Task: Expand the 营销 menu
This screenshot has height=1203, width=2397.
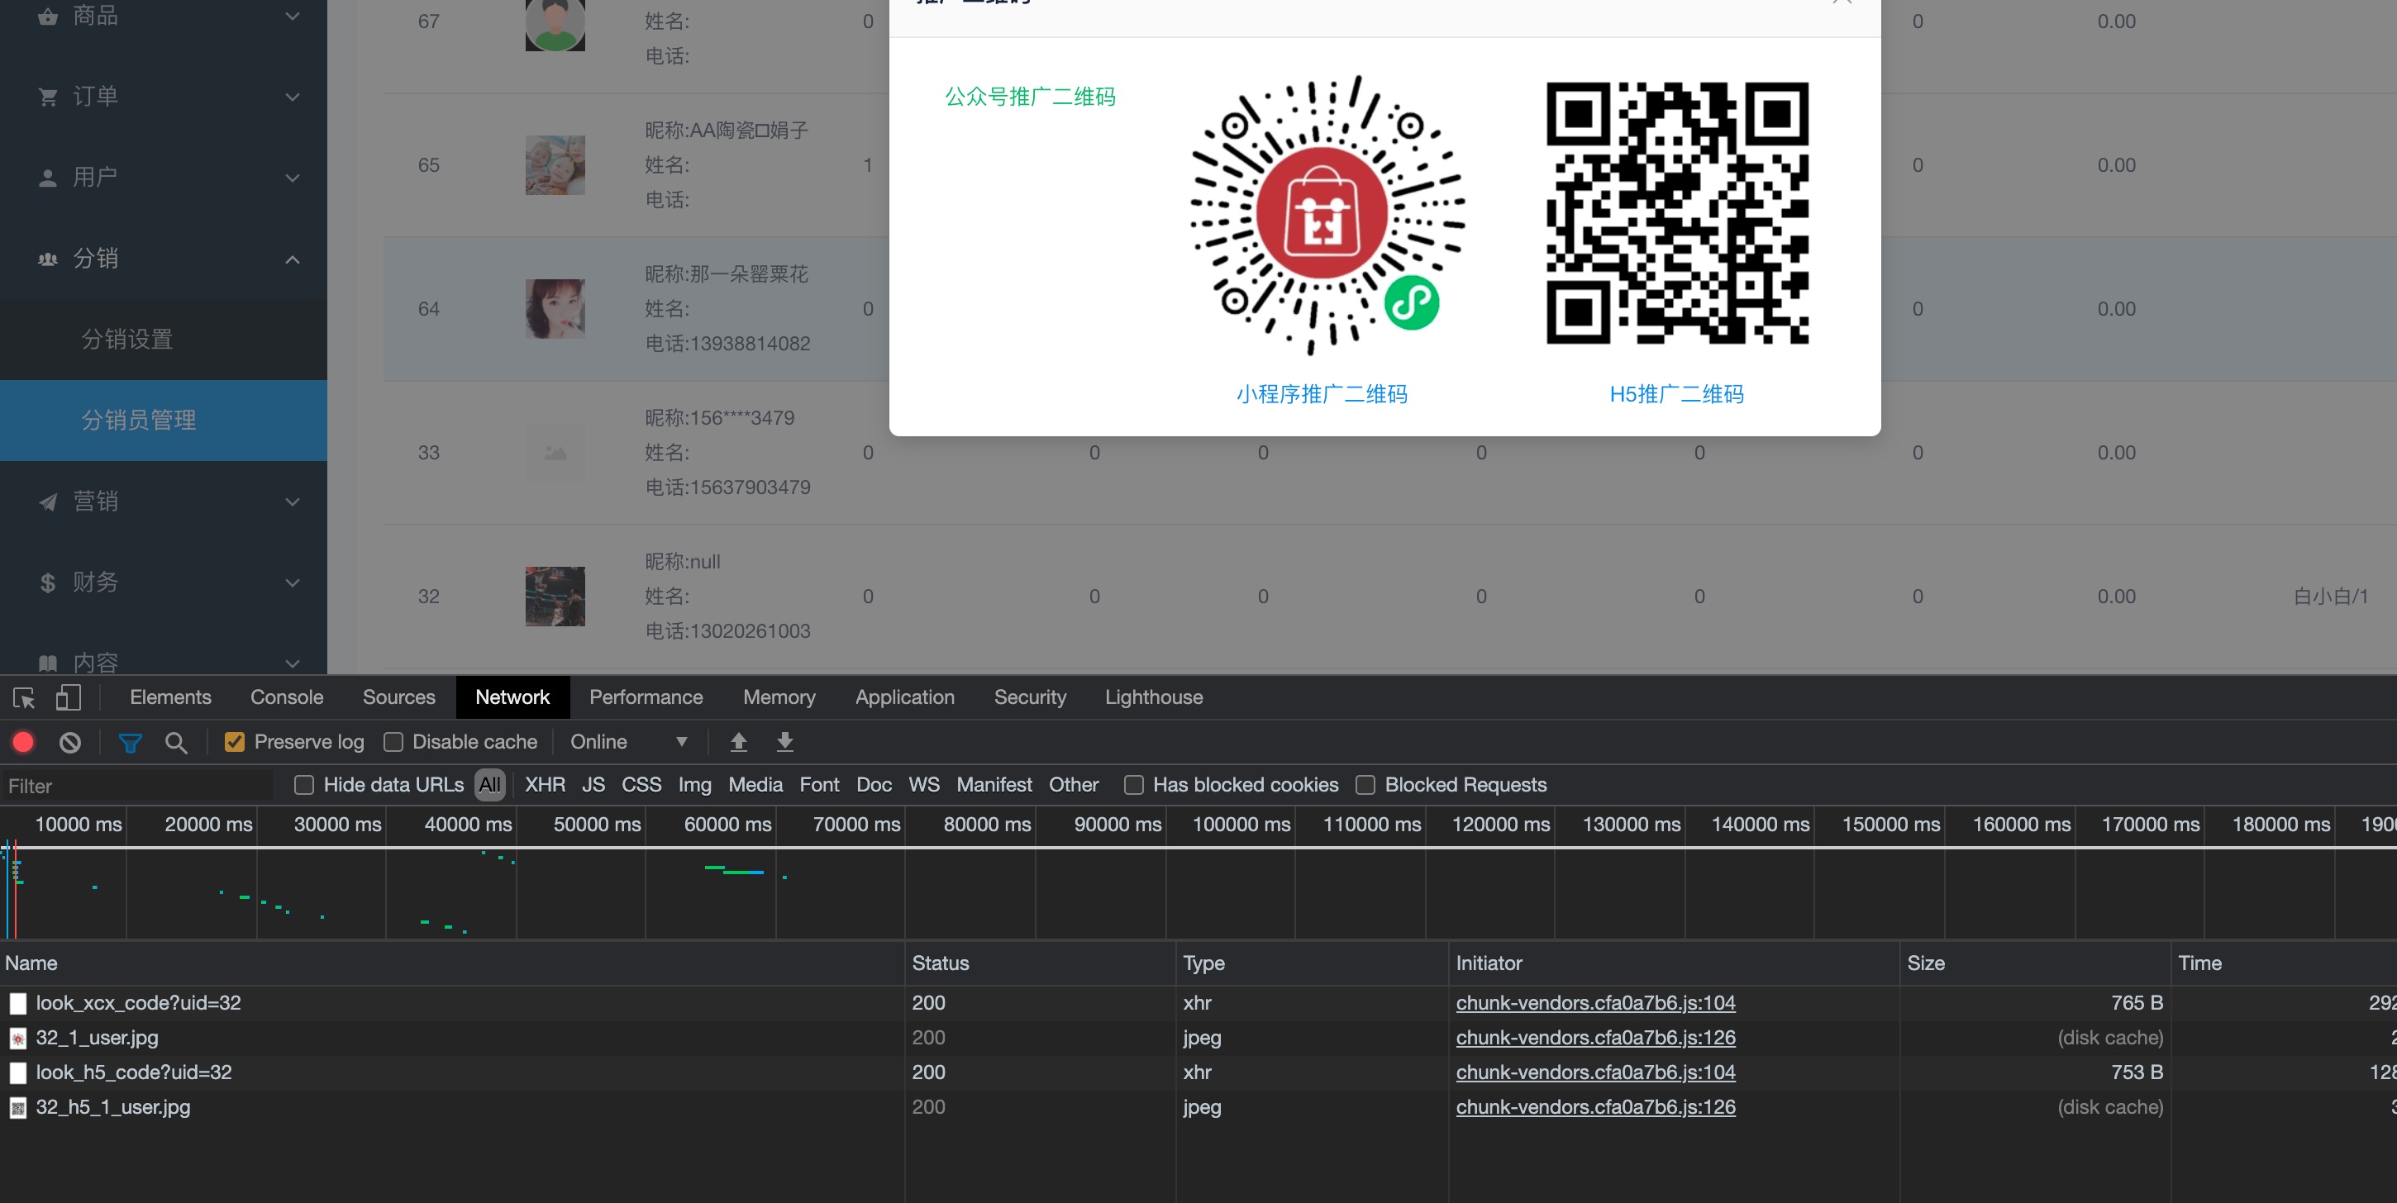Action: point(292,502)
